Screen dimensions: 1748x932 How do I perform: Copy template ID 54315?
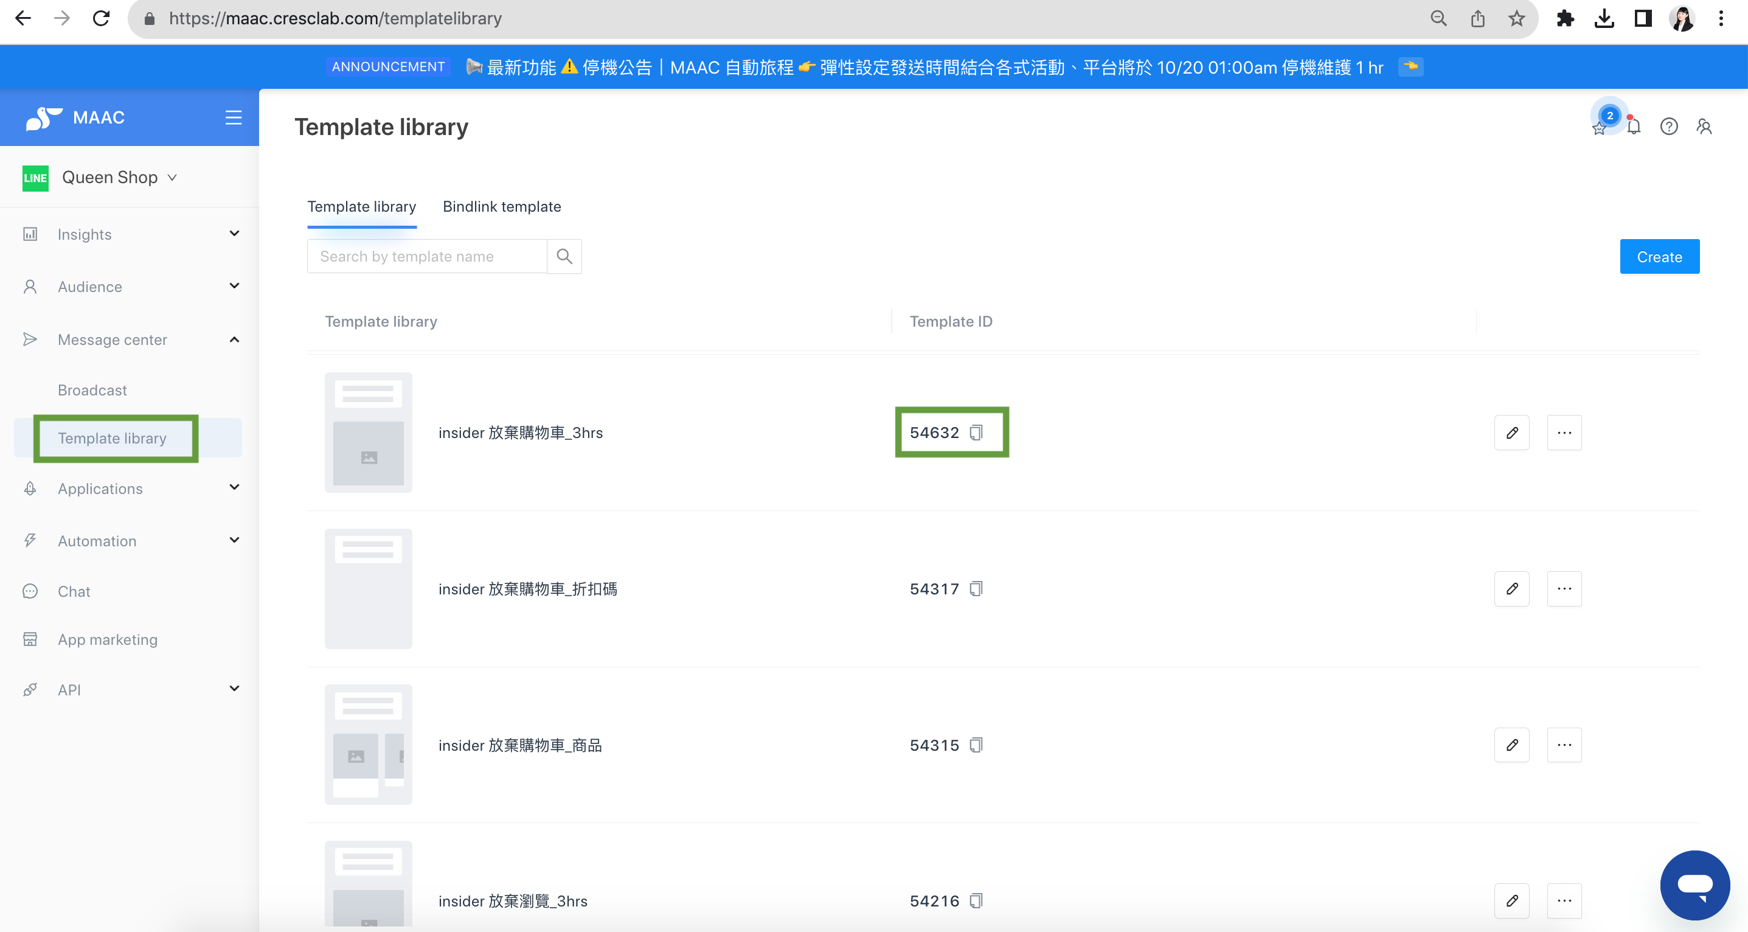tap(976, 745)
